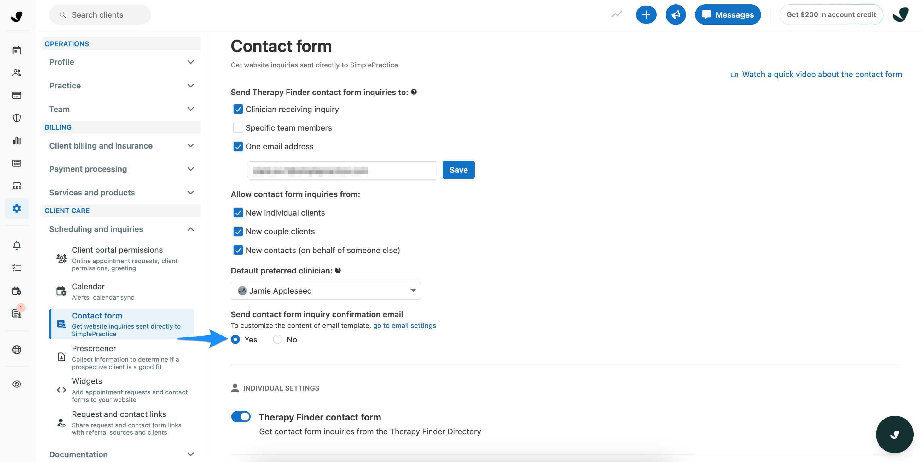Uncheck Clinician receiving inquiry
This screenshot has width=923, height=462.
pos(238,109)
